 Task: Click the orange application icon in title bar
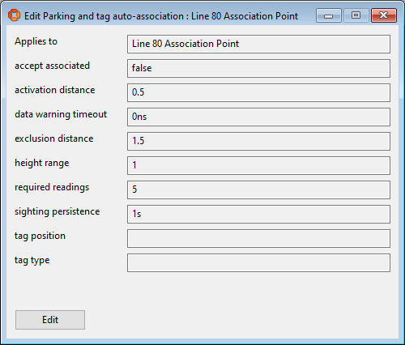(x=14, y=15)
